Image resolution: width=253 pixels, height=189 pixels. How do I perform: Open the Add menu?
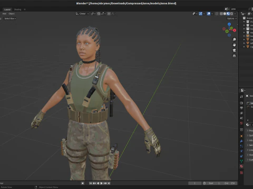[x=4, y=14]
